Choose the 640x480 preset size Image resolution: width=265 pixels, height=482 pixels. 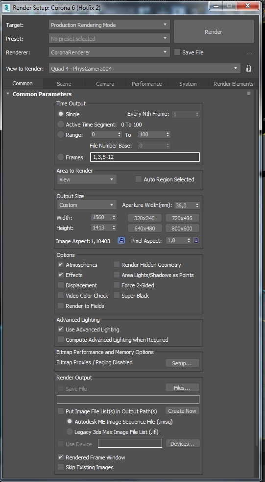pyautogui.click(x=145, y=228)
